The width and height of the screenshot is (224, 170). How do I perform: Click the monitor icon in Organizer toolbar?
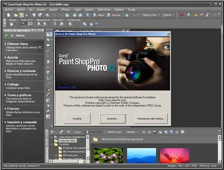click(155, 132)
